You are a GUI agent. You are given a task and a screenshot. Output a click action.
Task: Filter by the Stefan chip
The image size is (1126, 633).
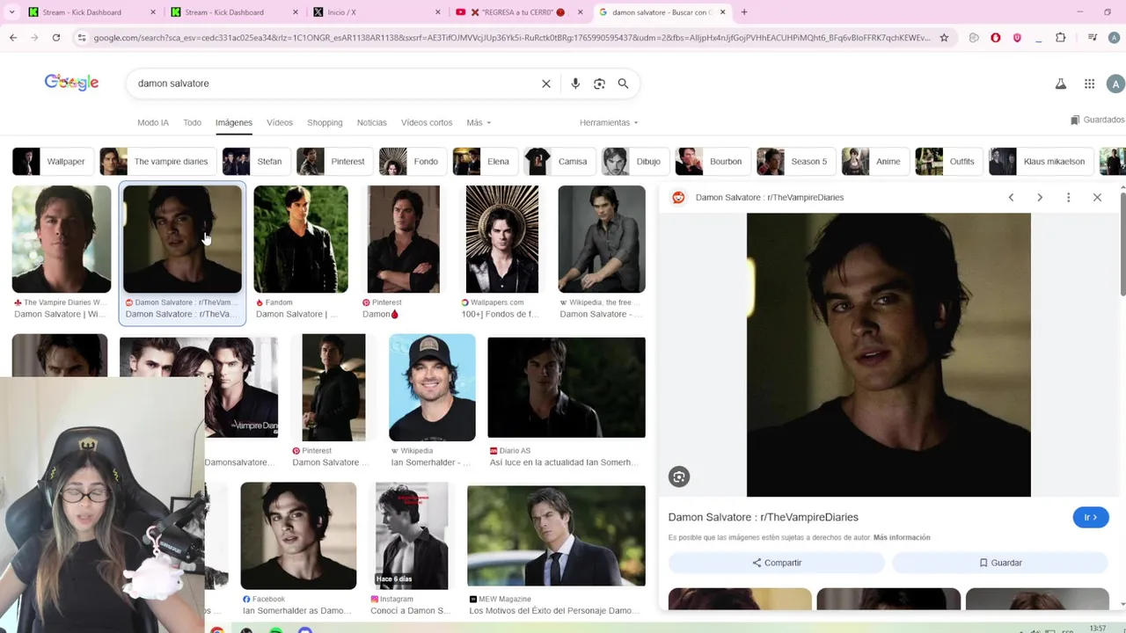pos(255,162)
